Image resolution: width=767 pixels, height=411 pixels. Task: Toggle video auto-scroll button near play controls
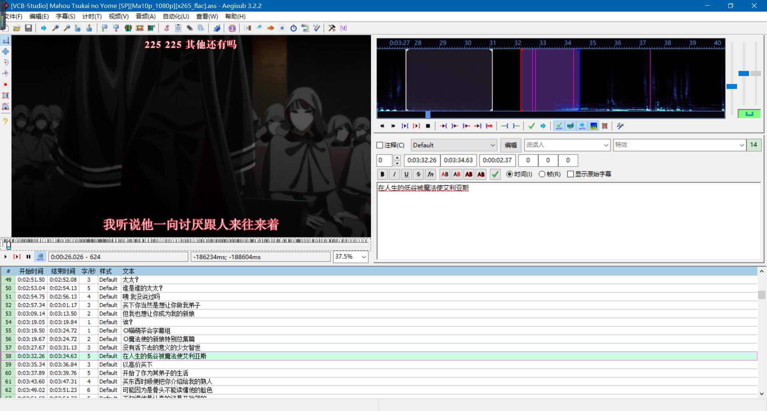[40, 257]
